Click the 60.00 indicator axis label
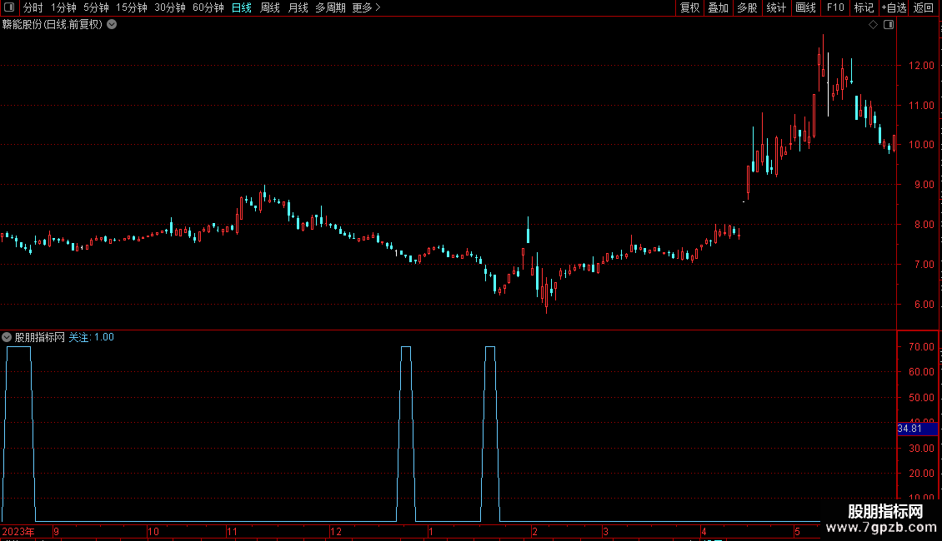Image resolution: width=942 pixels, height=541 pixels. click(921, 372)
